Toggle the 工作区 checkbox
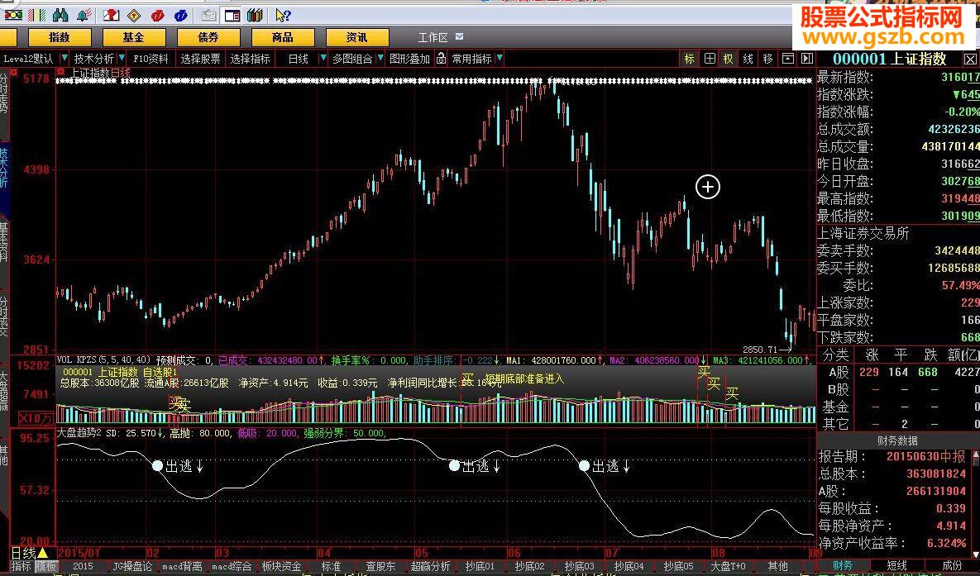Viewport: 980px width, 576px height. [x=459, y=37]
